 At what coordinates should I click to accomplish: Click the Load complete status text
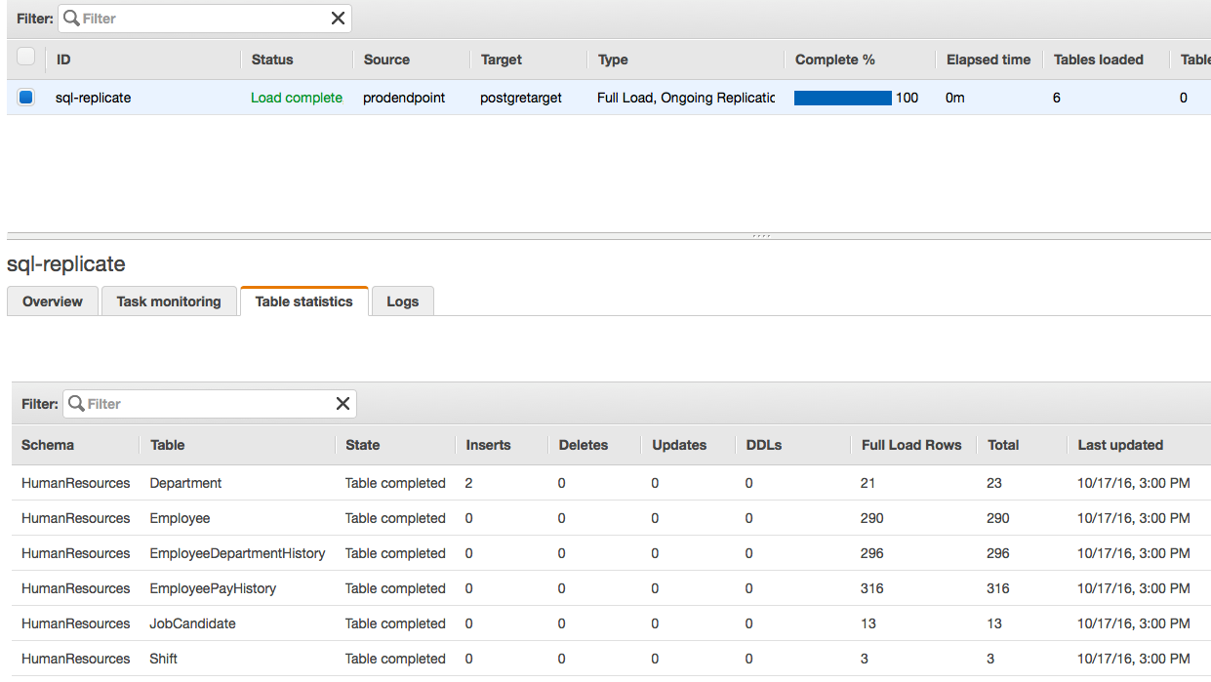coord(297,98)
